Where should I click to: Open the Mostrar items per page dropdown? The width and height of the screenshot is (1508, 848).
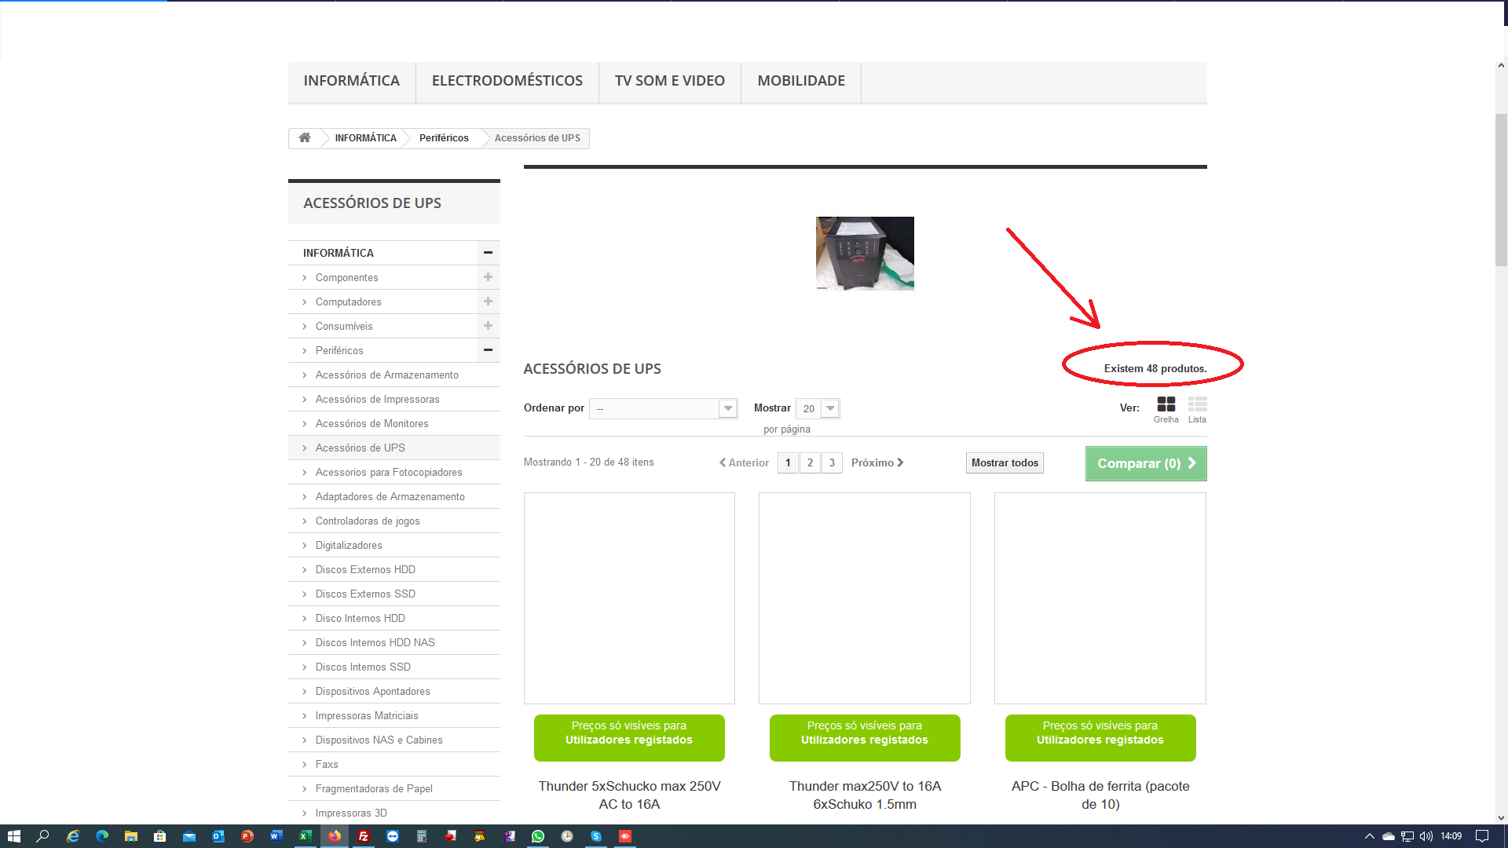[x=818, y=408]
